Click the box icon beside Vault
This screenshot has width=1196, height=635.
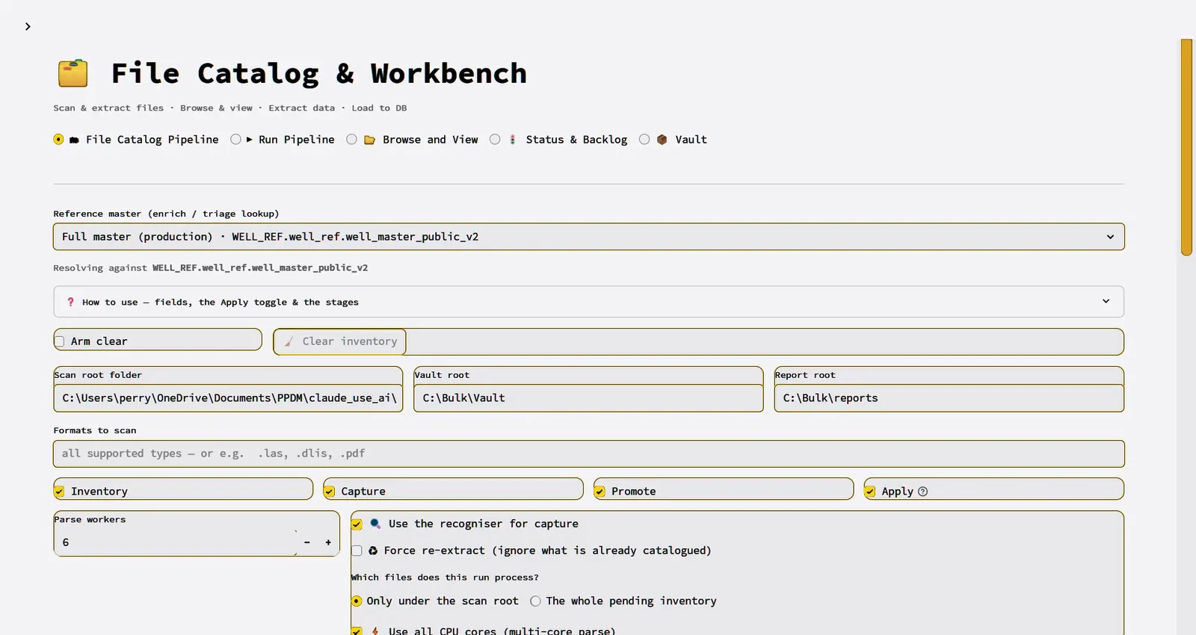pos(662,140)
